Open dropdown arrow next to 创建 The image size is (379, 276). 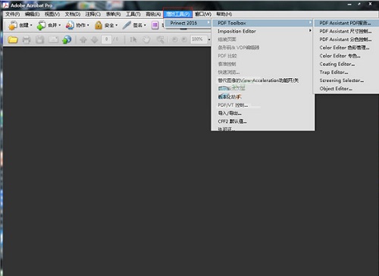tap(31, 25)
